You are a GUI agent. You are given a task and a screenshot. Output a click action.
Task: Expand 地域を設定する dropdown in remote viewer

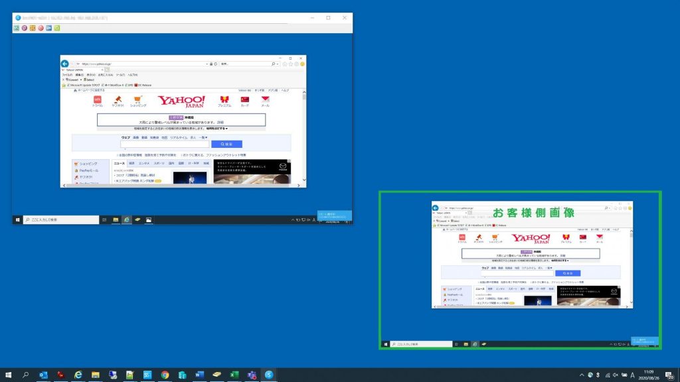(216, 129)
